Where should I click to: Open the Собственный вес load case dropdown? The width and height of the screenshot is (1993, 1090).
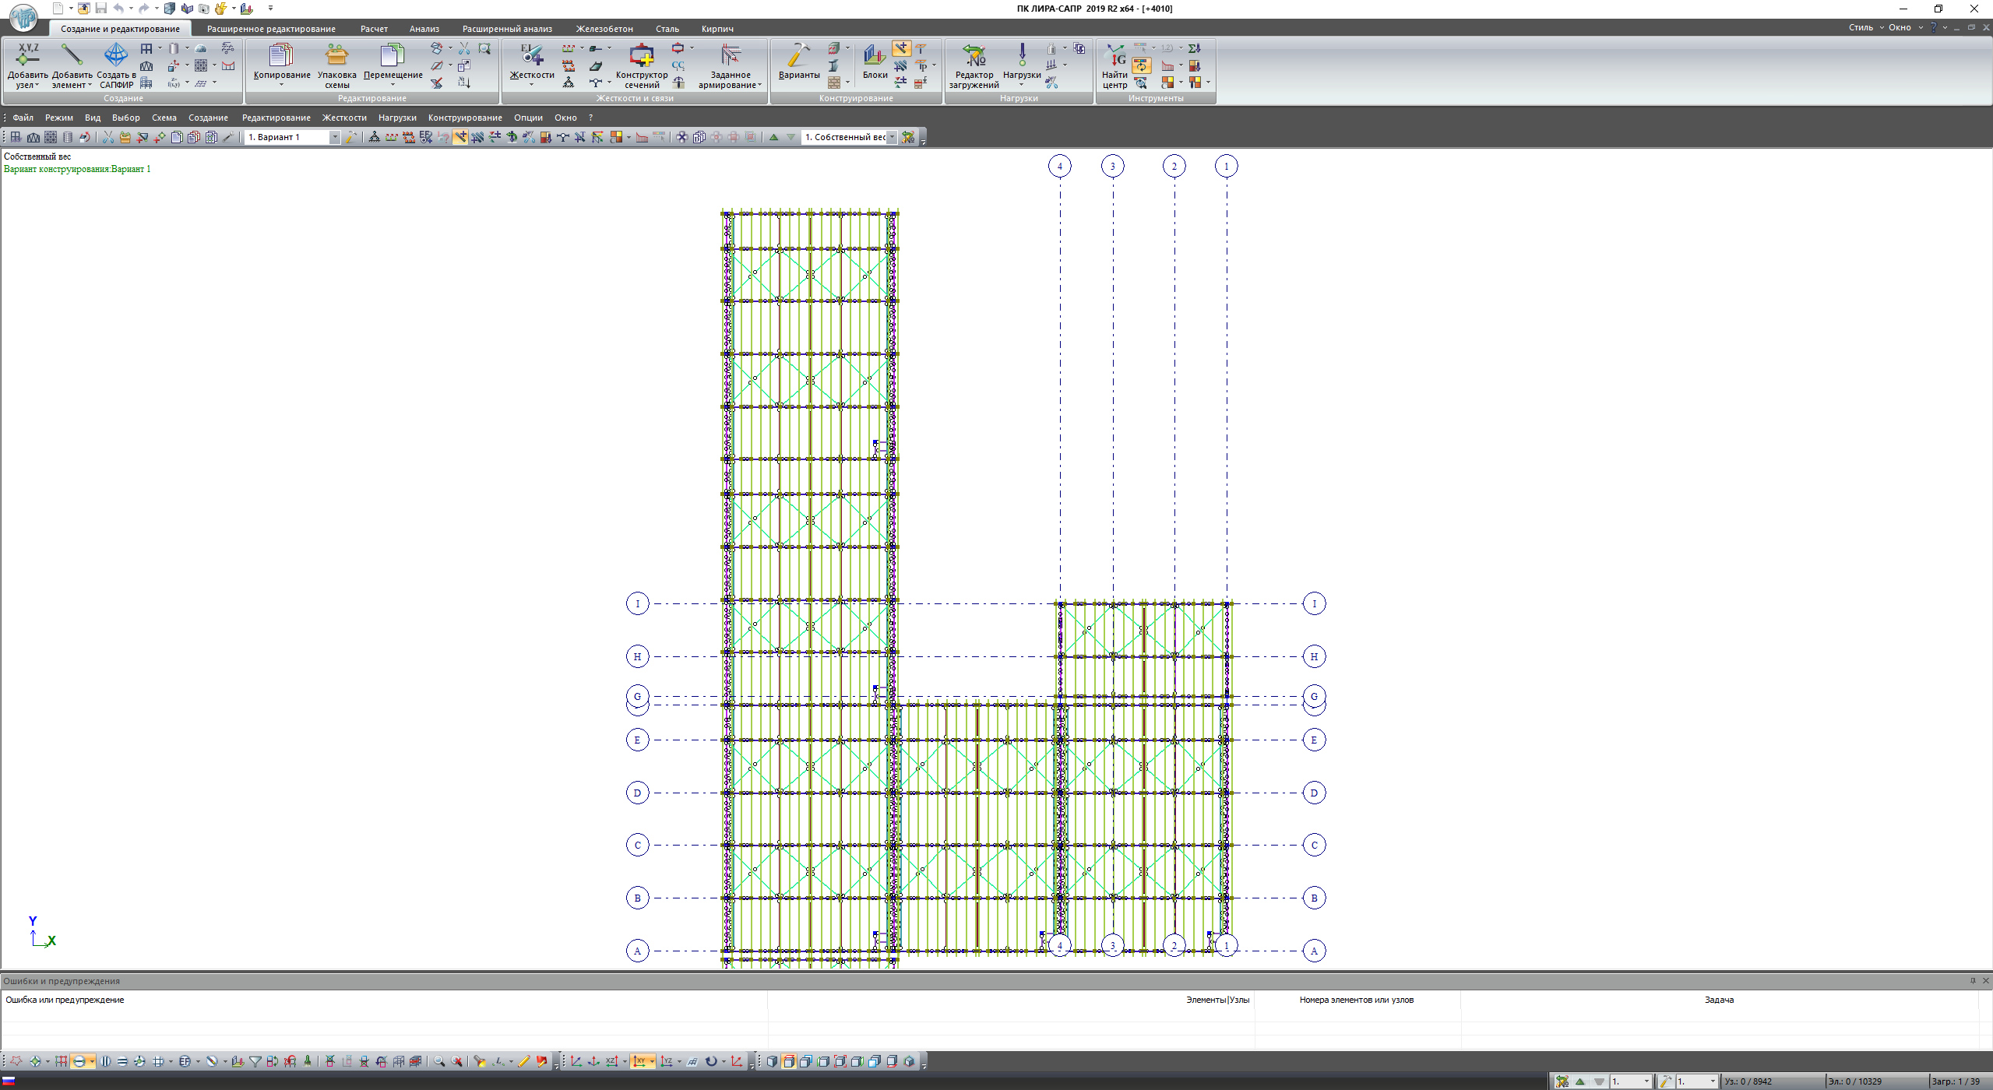892,137
